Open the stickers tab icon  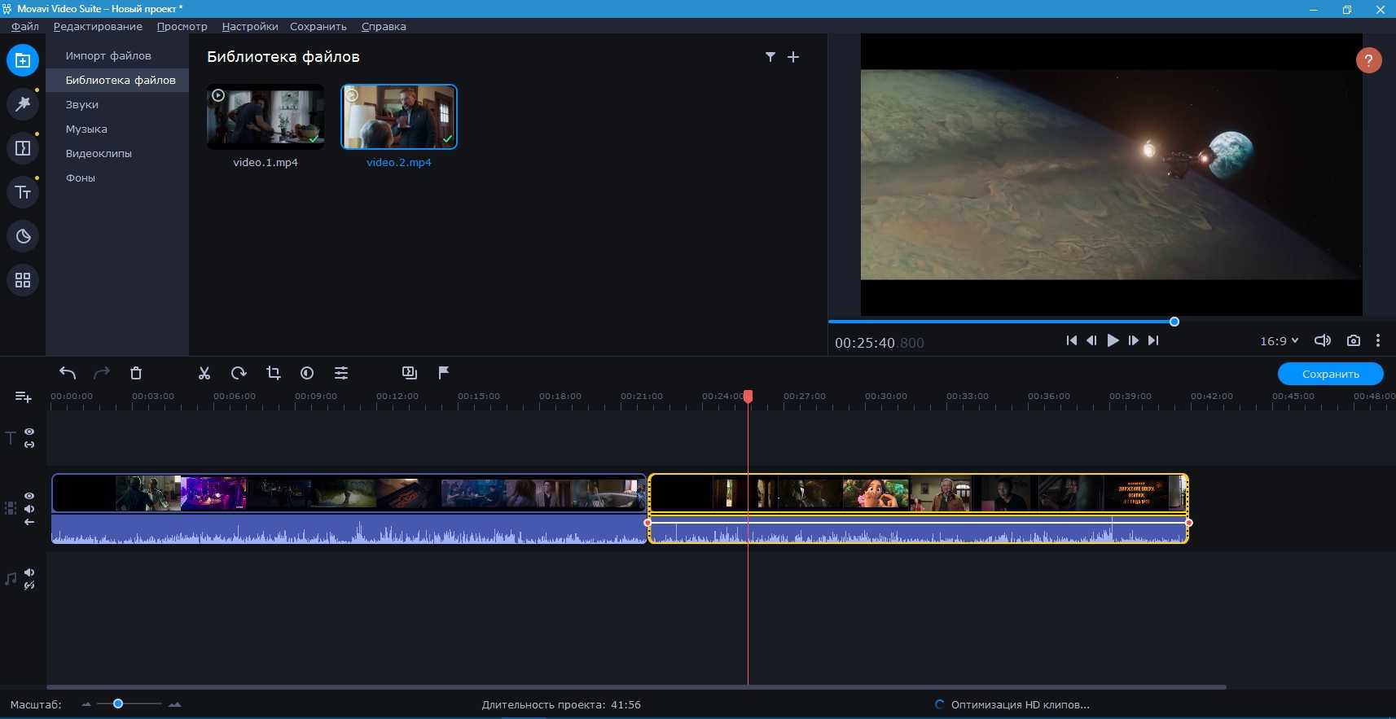point(23,236)
